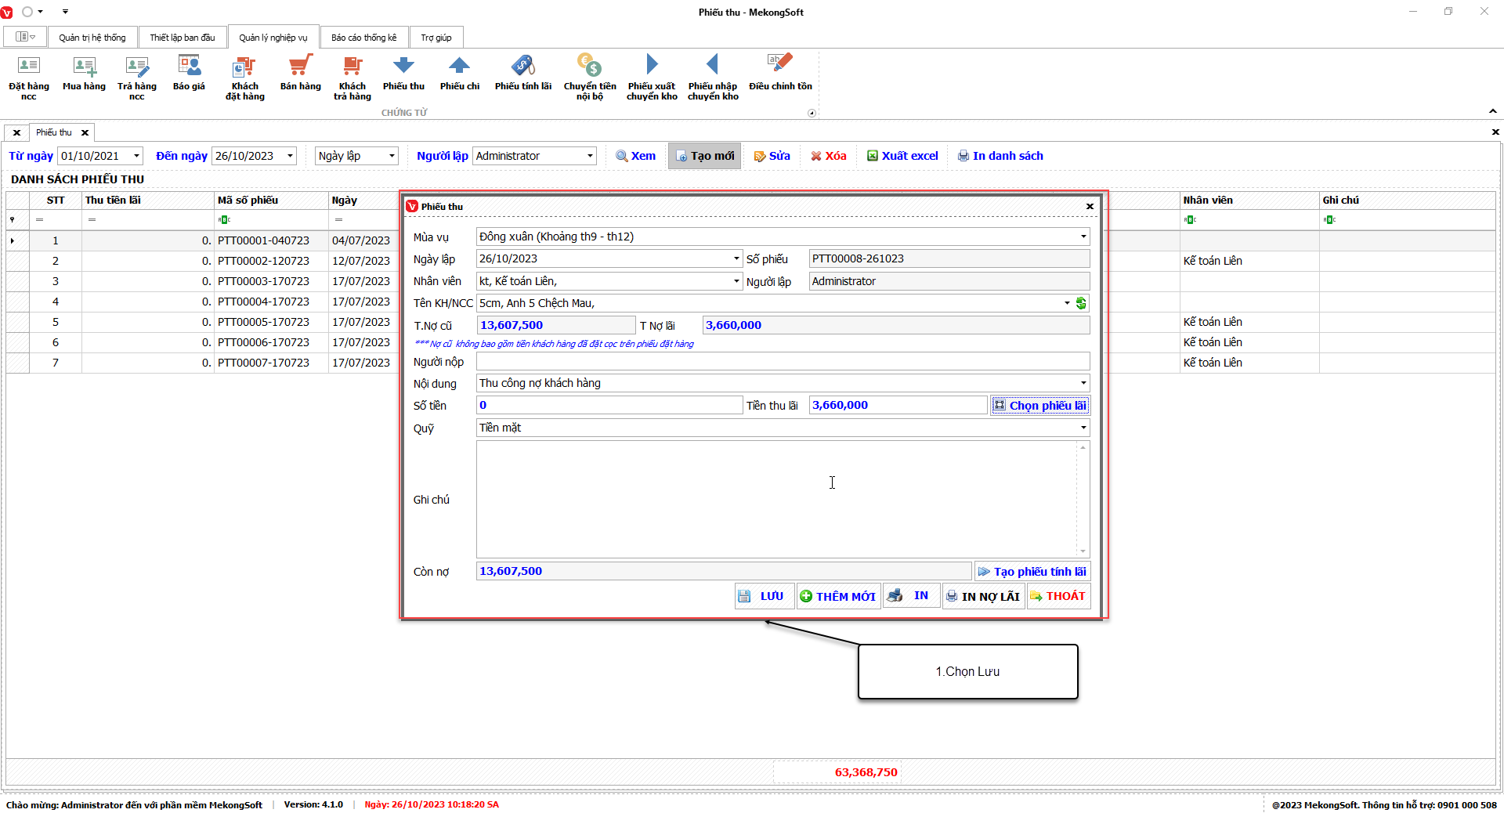Select row PTT00003-170723 in the list
The width and height of the screenshot is (1504, 813).
263,281
